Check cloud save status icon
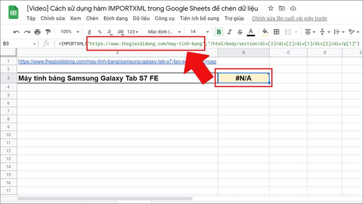Image resolution: width=363 pixels, height=204 pixels. pos(293,8)
